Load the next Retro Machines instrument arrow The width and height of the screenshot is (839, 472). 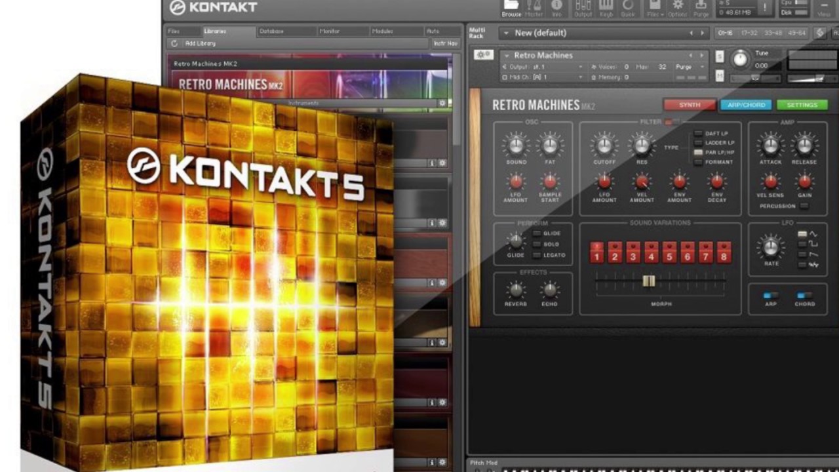702,55
